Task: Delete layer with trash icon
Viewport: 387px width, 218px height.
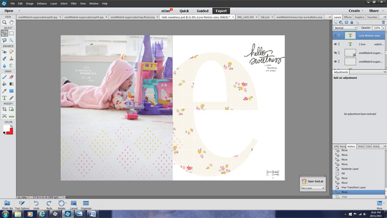Action: coord(383,22)
